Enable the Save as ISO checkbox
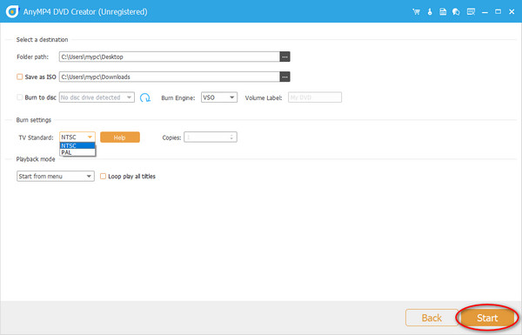 (x=20, y=77)
